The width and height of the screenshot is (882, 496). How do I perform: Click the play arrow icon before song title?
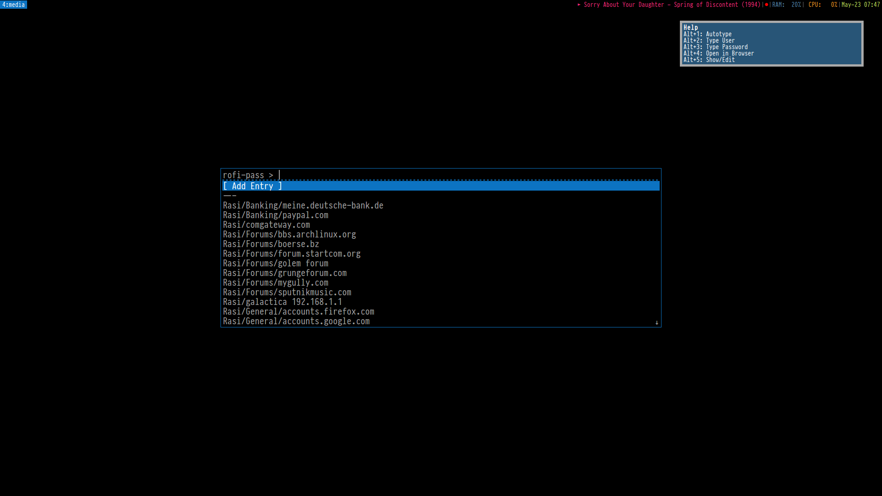[x=579, y=5]
